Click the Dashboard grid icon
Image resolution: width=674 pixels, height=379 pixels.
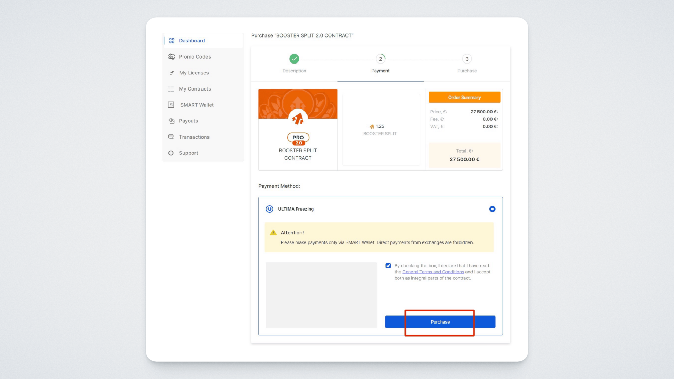172,41
